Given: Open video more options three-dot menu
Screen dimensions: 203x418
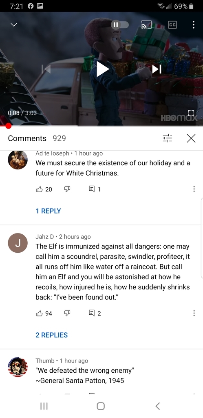Looking at the screenshot, I should [194, 25].
